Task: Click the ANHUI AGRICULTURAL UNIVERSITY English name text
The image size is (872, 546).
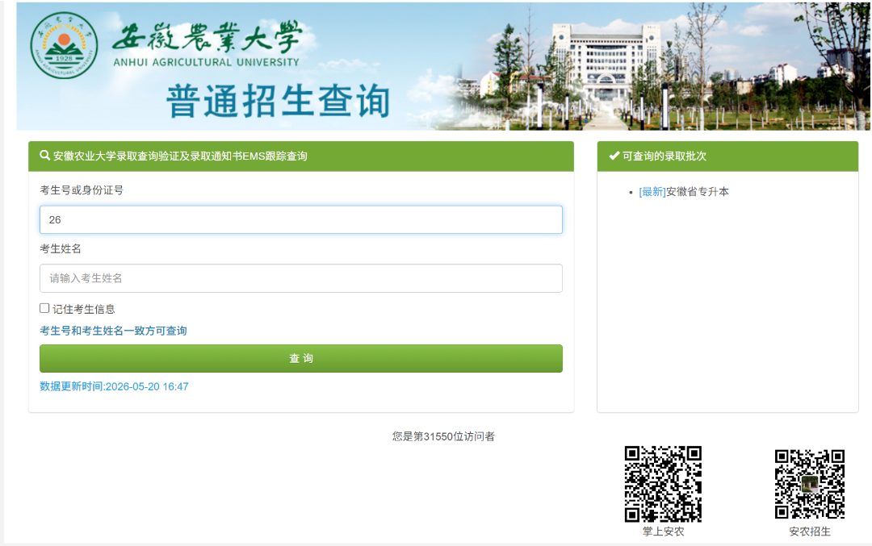Action: point(207,62)
